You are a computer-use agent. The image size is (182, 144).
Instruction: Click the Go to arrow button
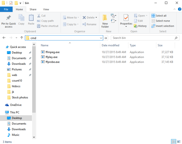106,38
